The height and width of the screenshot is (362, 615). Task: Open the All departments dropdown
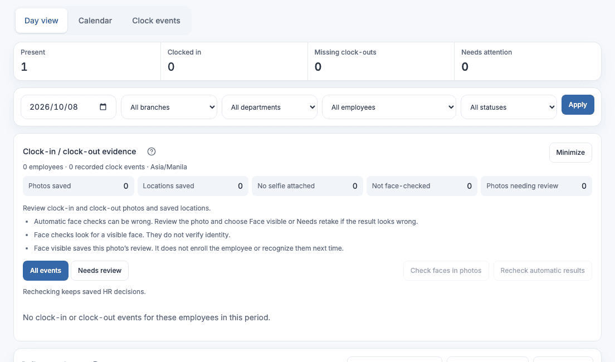[270, 107]
